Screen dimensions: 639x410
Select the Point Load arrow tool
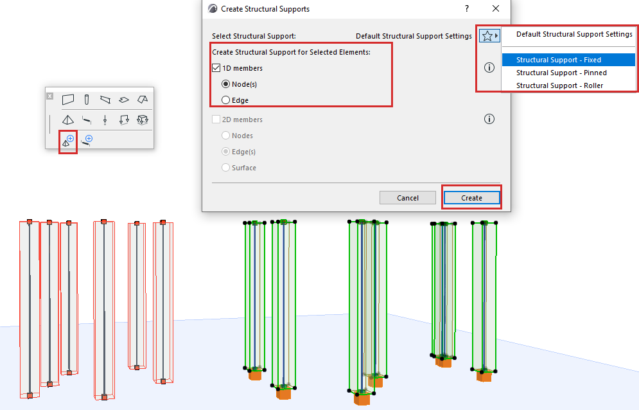[105, 120]
